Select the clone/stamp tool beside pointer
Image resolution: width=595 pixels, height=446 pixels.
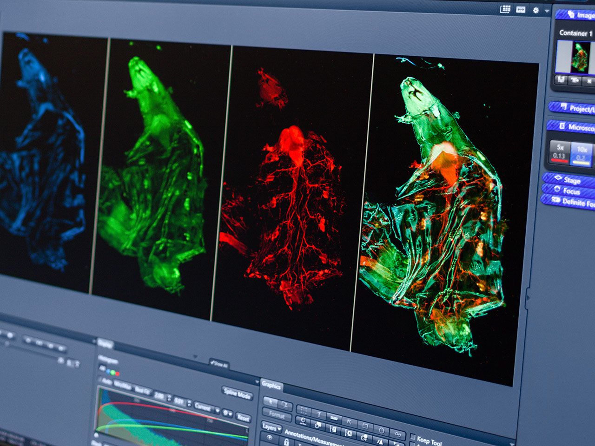point(285,405)
